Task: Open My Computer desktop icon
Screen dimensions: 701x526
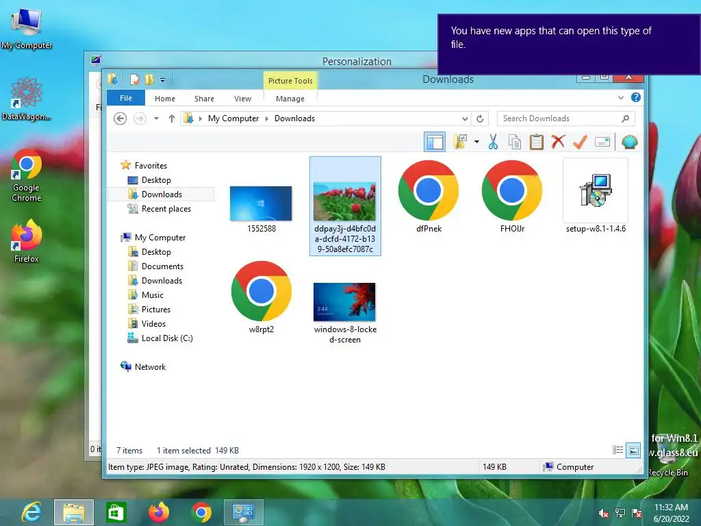Action: point(27,29)
